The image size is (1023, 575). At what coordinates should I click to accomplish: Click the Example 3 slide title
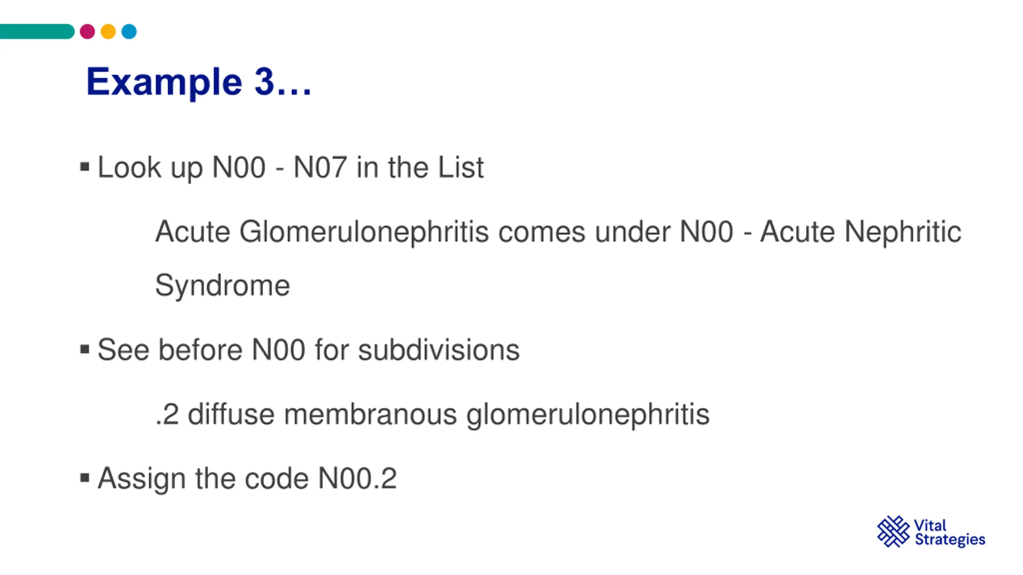coord(199,82)
